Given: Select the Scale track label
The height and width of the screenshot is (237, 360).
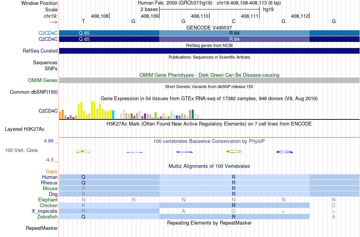Looking at the screenshot, I should [51, 9].
